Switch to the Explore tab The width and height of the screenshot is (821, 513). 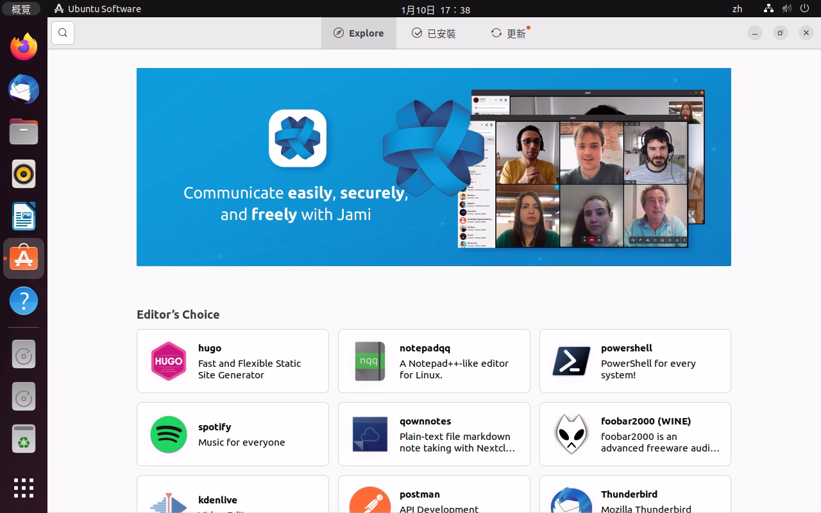pyautogui.click(x=359, y=33)
